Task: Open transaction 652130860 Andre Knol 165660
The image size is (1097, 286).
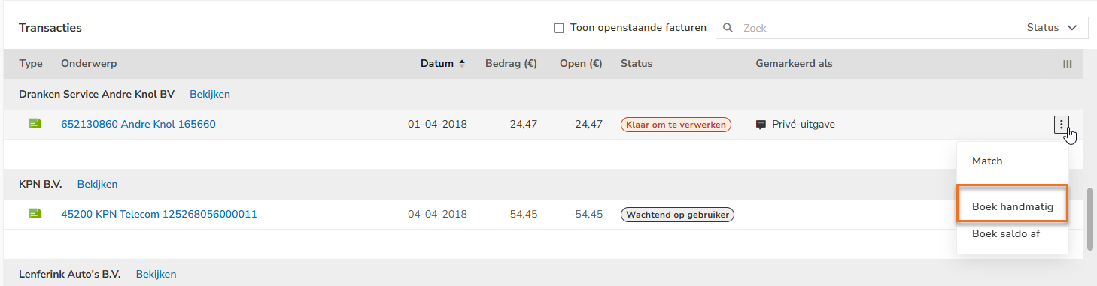Action: [x=138, y=124]
